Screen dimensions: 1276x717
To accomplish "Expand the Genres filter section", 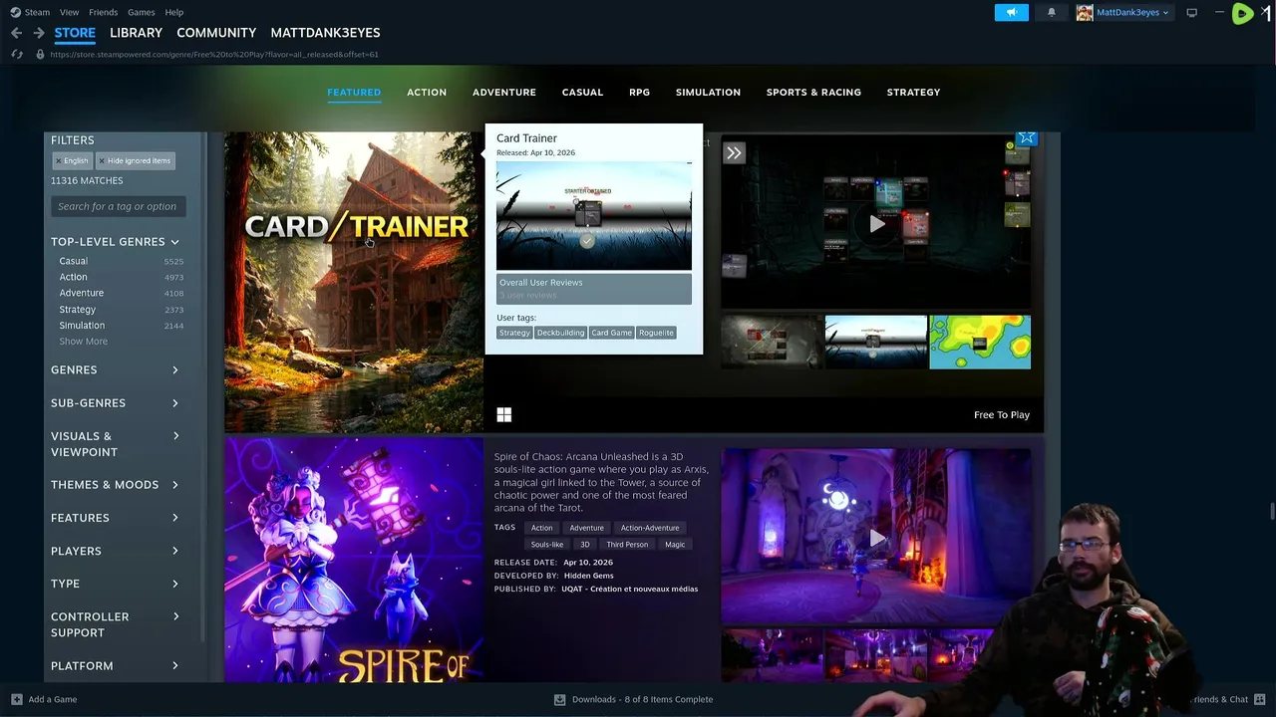I will coord(116,369).
